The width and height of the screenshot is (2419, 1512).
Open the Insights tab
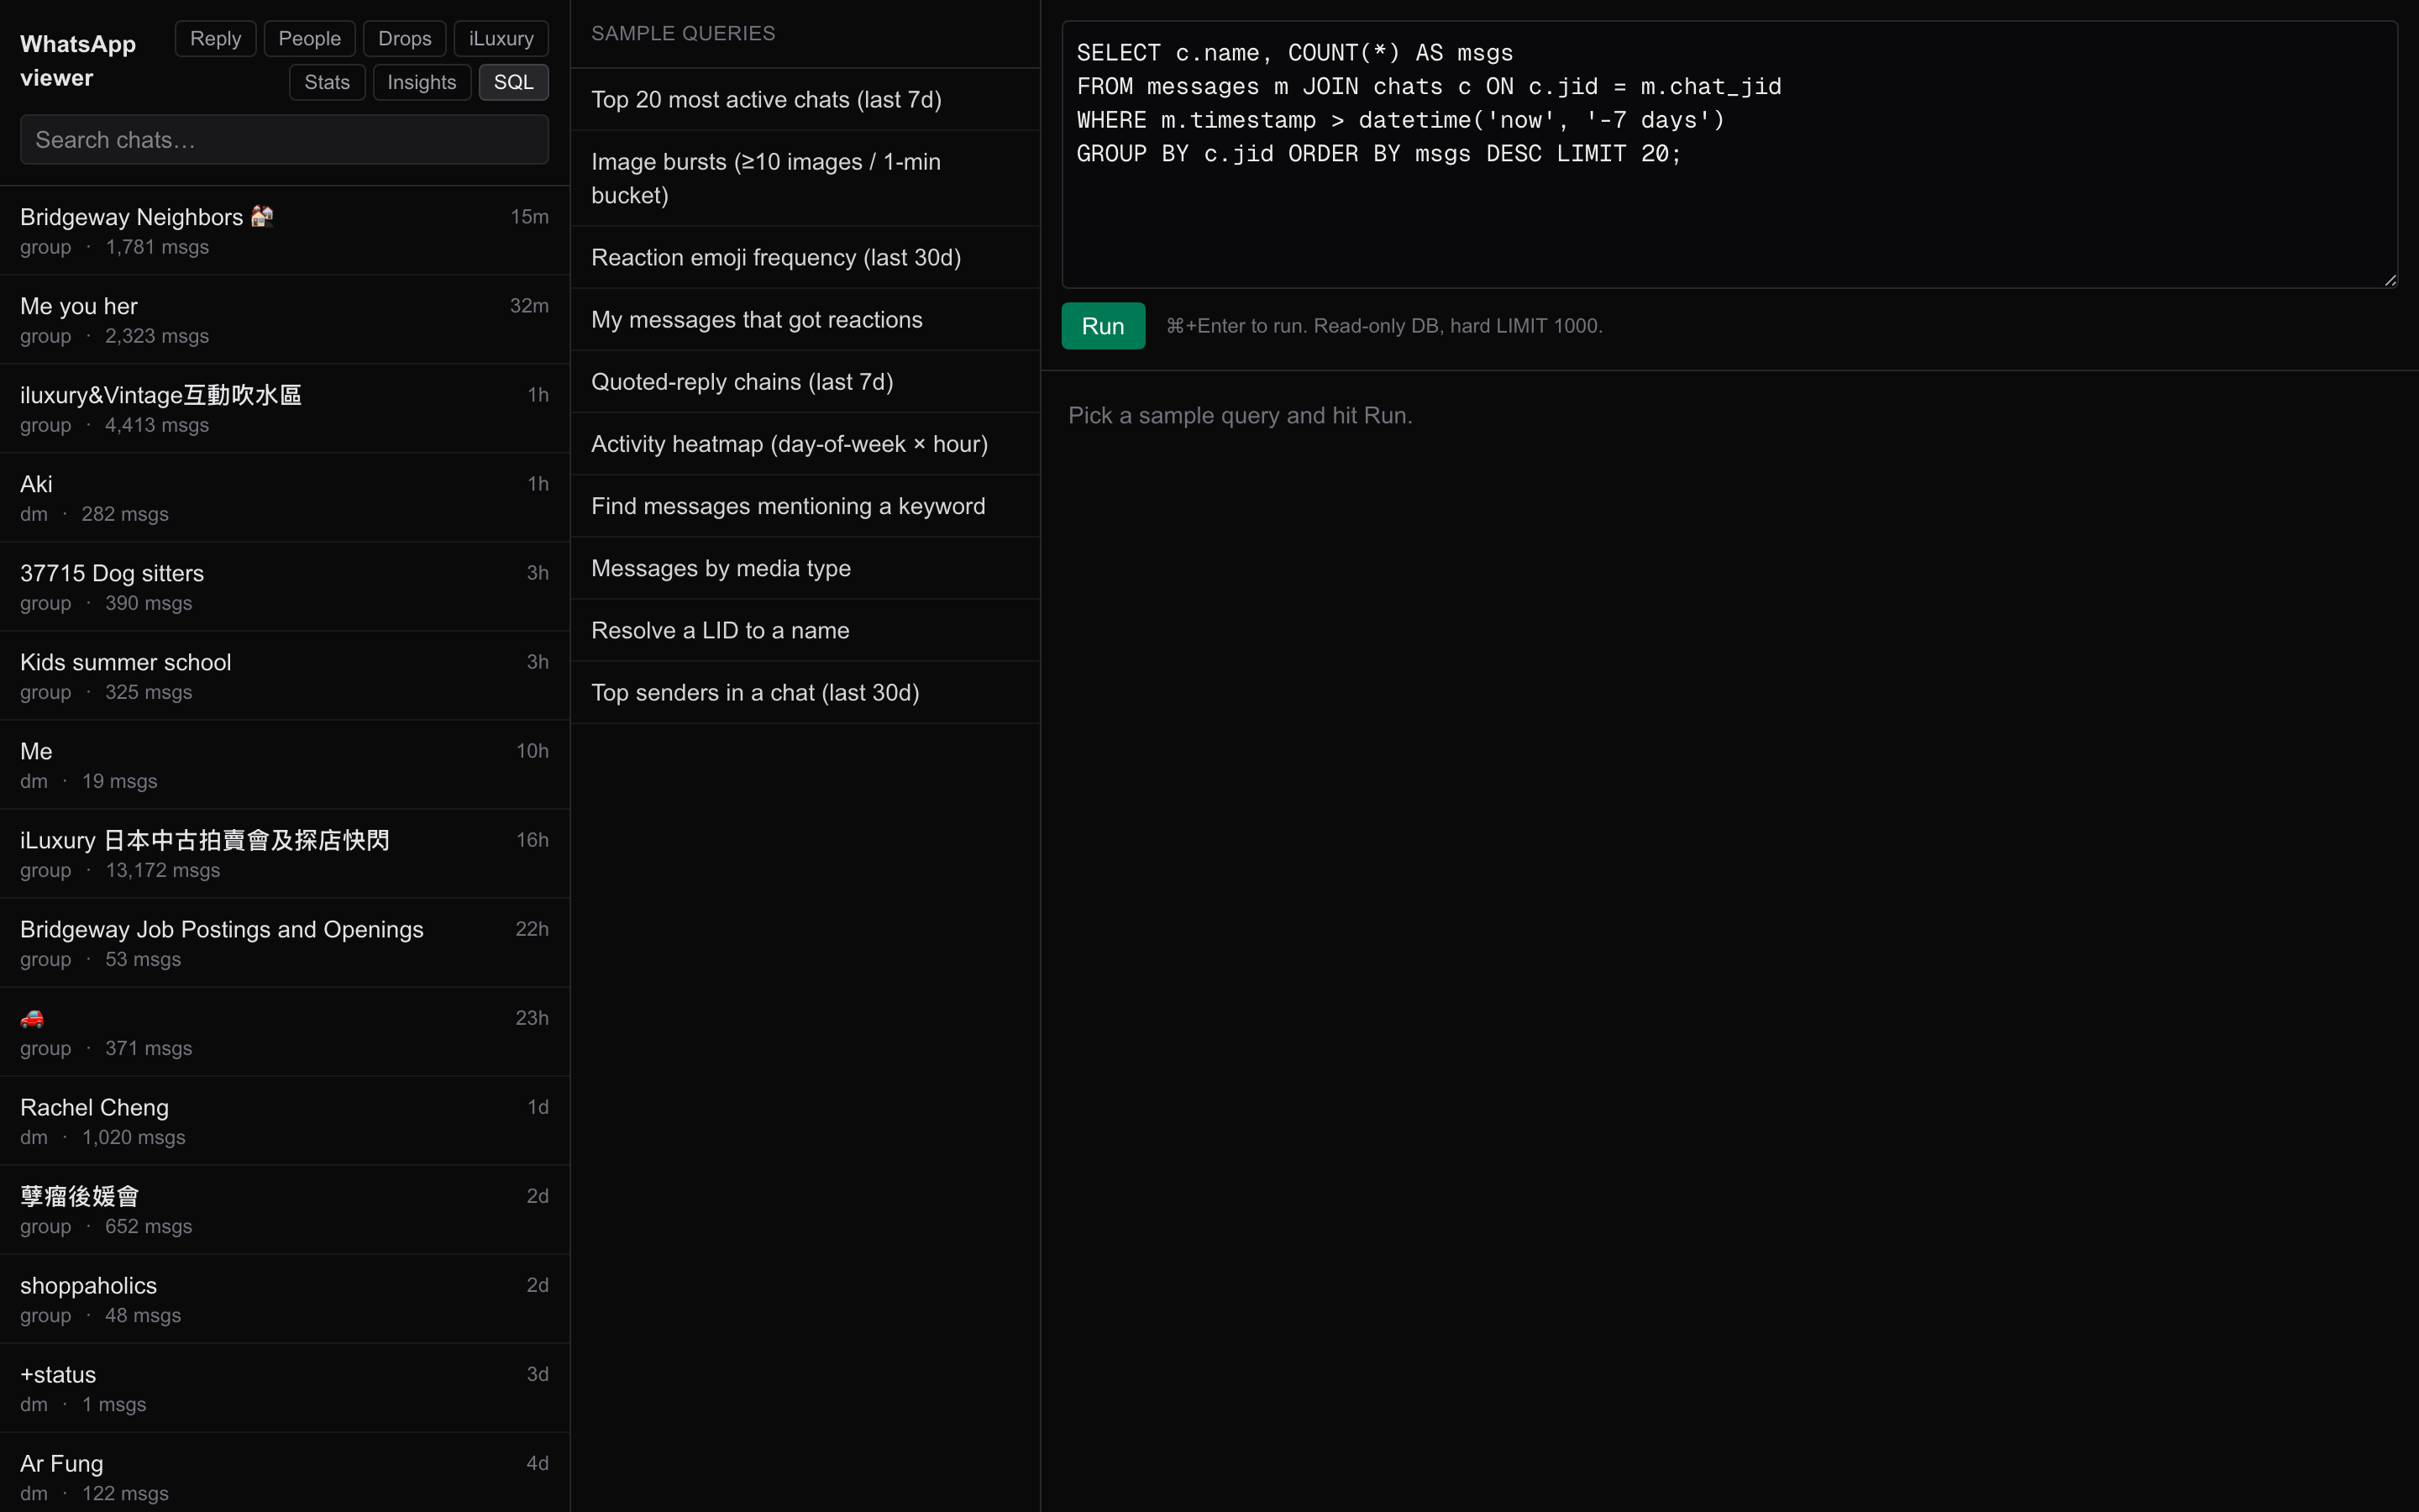point(421,82)
